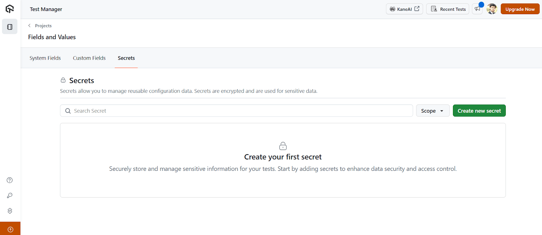Switch to the Custom Fields tab

click(x=89, y=58)
